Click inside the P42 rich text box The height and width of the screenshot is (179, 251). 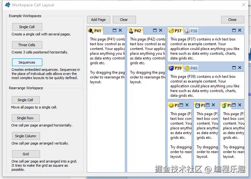pos(146,103)
